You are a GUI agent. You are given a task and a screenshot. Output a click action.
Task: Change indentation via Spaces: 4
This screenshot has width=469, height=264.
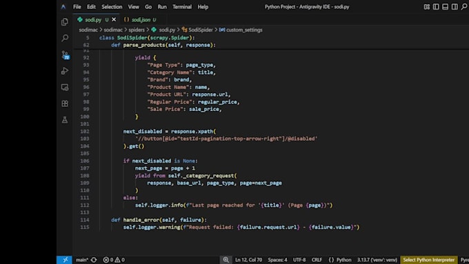tap(277, 260)
